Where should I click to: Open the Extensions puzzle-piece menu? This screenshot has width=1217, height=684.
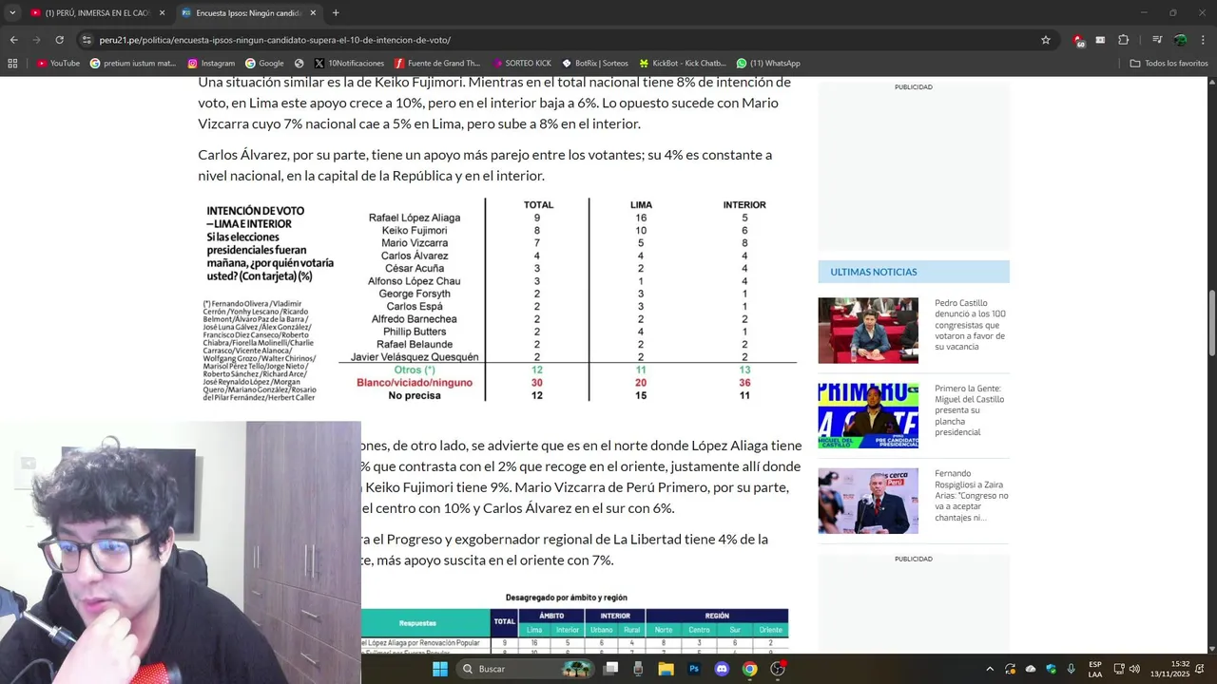coord(1123,40)
